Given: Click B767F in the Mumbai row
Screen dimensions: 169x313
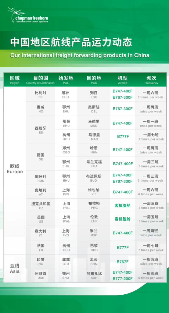Looking at the screenshot, I should click(x=123, y=262).
